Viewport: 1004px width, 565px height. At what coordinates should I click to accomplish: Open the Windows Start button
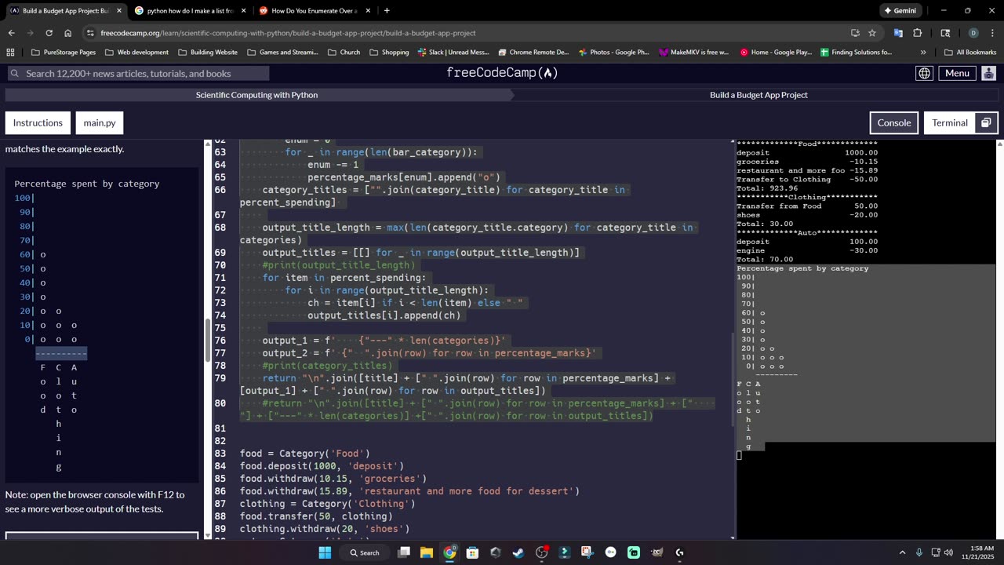click(325, 552)
